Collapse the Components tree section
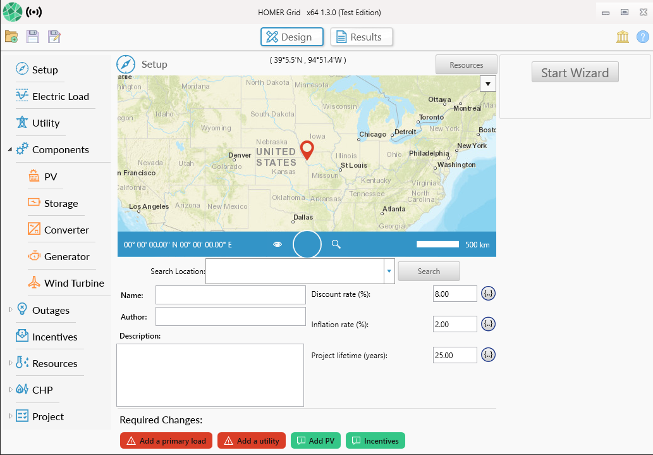Screen dimensions: 653x455 coord(9,149)
